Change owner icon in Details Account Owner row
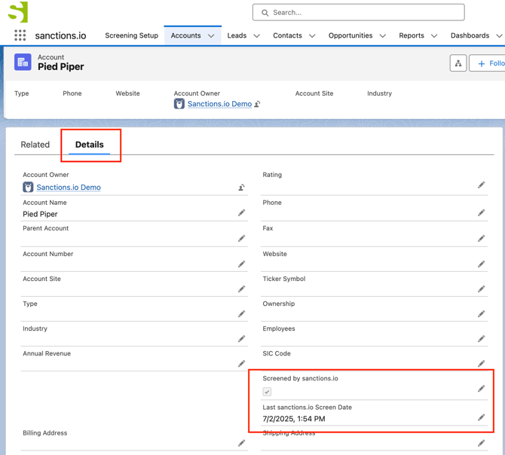Viewport: 505px width, 455px height. 241,188
